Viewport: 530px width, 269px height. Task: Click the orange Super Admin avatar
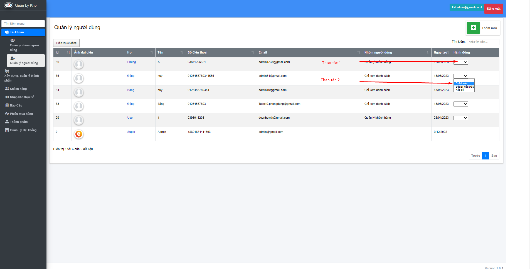tap(79, 134)
